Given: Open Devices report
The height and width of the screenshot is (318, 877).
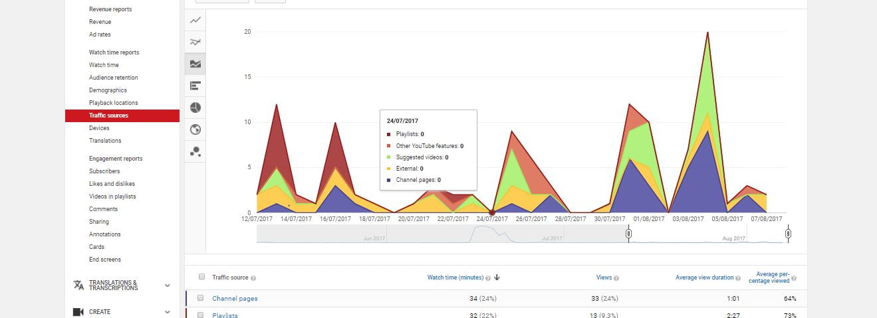Looking at the screenshot, I should click(99, 128).
